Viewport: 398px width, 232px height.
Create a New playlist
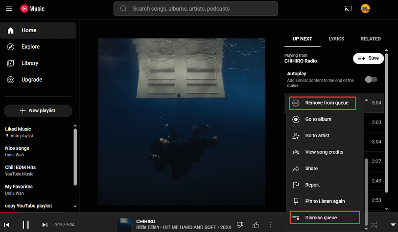click(38, 111)
